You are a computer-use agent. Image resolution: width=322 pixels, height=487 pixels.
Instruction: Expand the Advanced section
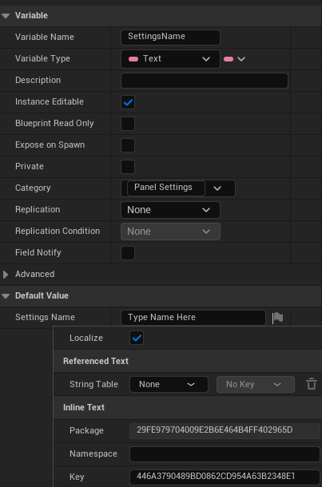(x=6, y=275)
